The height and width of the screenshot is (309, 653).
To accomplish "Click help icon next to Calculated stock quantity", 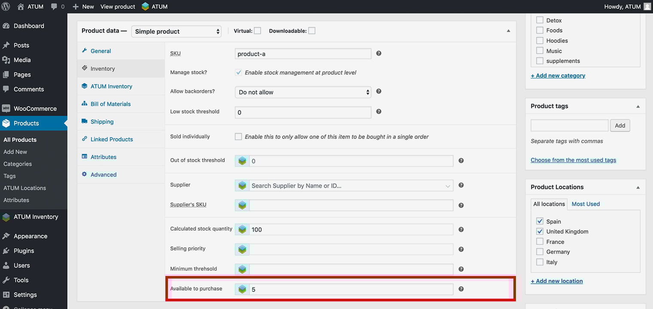I will point(461,229).
